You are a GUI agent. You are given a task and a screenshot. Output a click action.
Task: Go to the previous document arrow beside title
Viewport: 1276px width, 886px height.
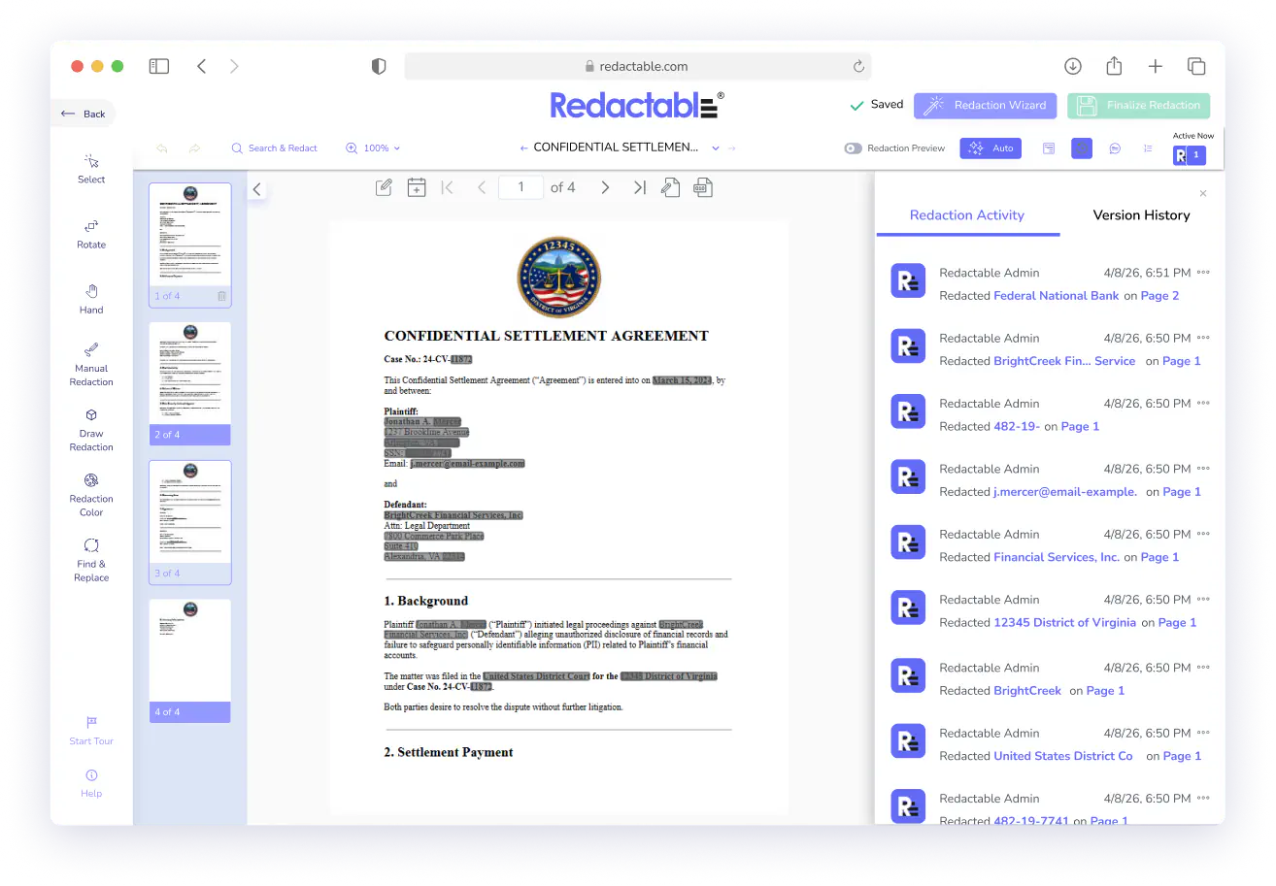coord(524,148)
